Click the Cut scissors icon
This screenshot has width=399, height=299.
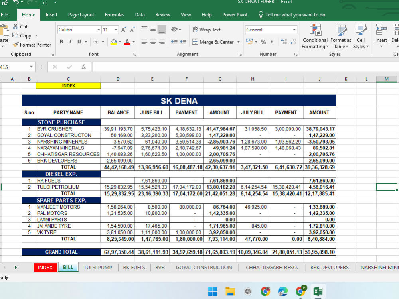pos(16,26)
